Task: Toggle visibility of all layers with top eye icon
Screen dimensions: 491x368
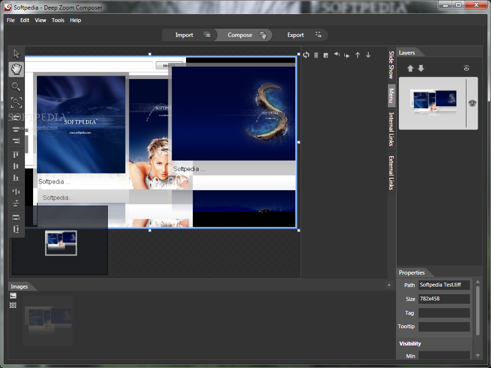Action: click(x=467, y=69)
